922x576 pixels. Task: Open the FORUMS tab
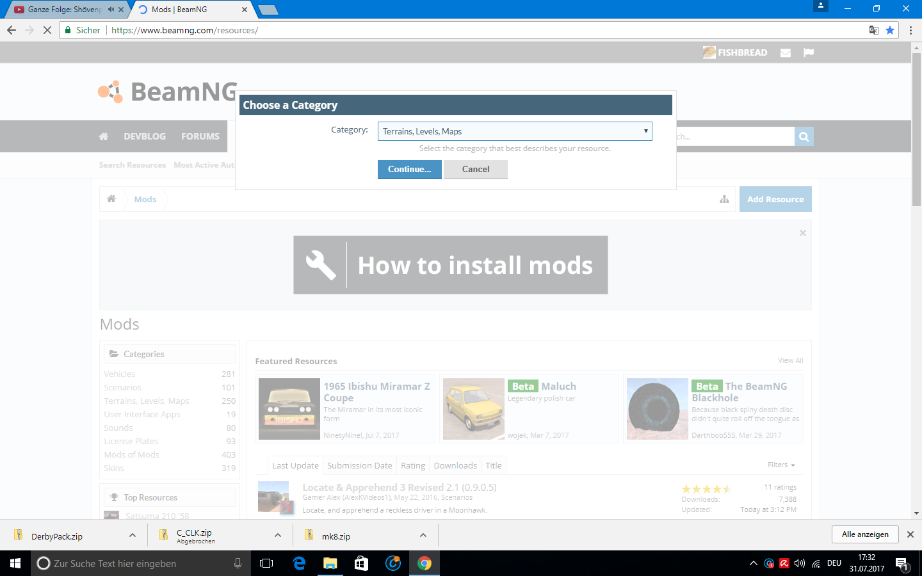tap(200, 136)
